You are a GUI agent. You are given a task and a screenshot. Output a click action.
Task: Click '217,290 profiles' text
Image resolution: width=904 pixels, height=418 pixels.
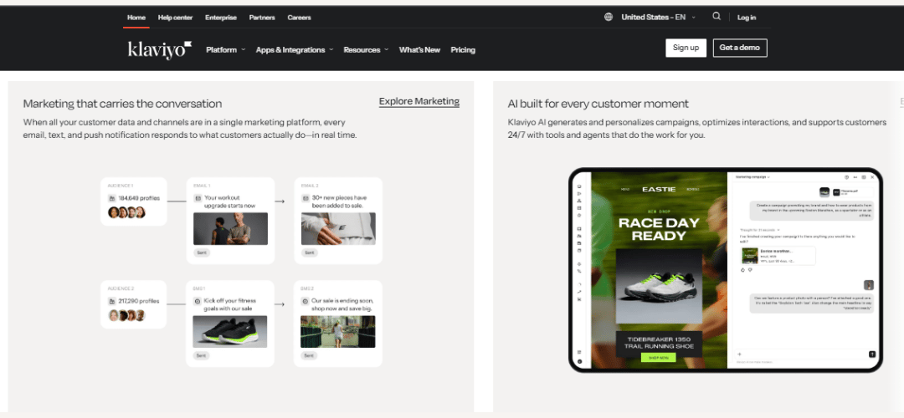click(x=139, y=301)
